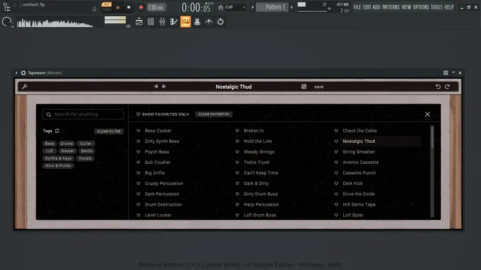Open the Channel rack icon
The width and height of the screenshot is (481, 270).
[151, 22]
